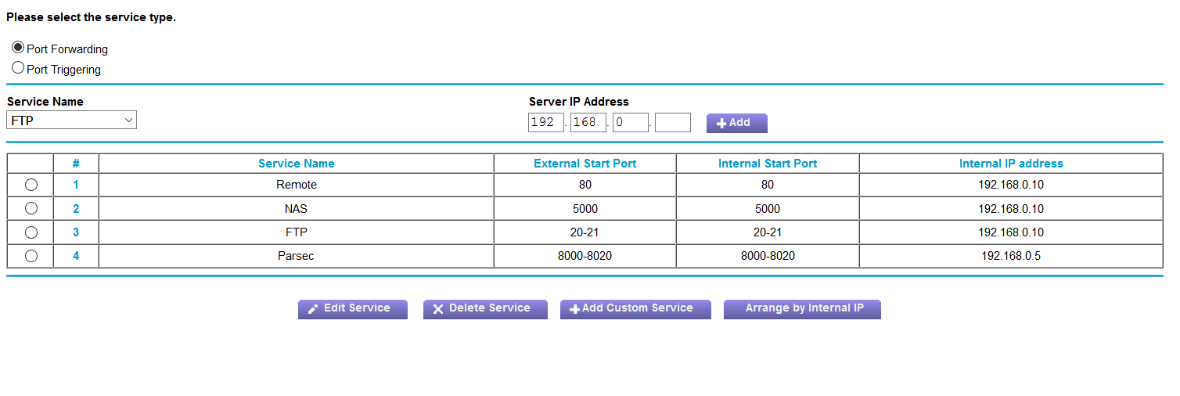The height and width of the screenshot is (396, 1180).
Task: Click the third octet field showing 0
Action: 630,123
